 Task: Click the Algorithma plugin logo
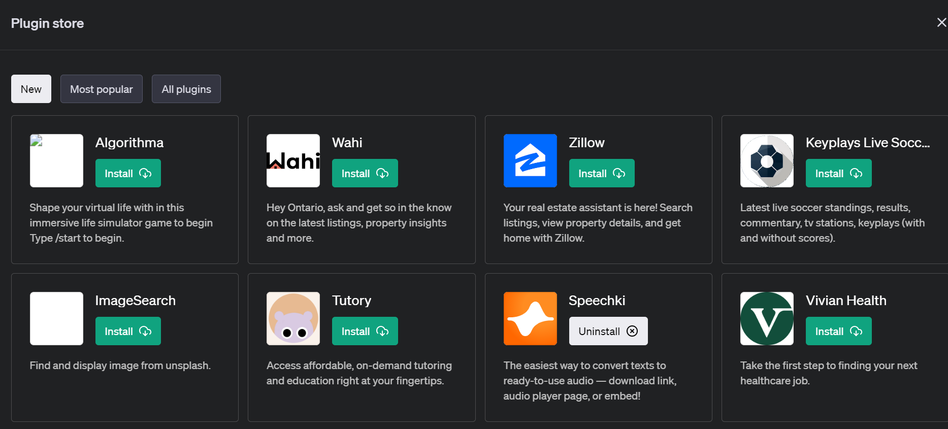point(56,160)
